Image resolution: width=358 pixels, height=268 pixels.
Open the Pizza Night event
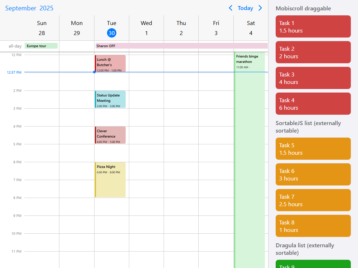click(x=110, y=179)
